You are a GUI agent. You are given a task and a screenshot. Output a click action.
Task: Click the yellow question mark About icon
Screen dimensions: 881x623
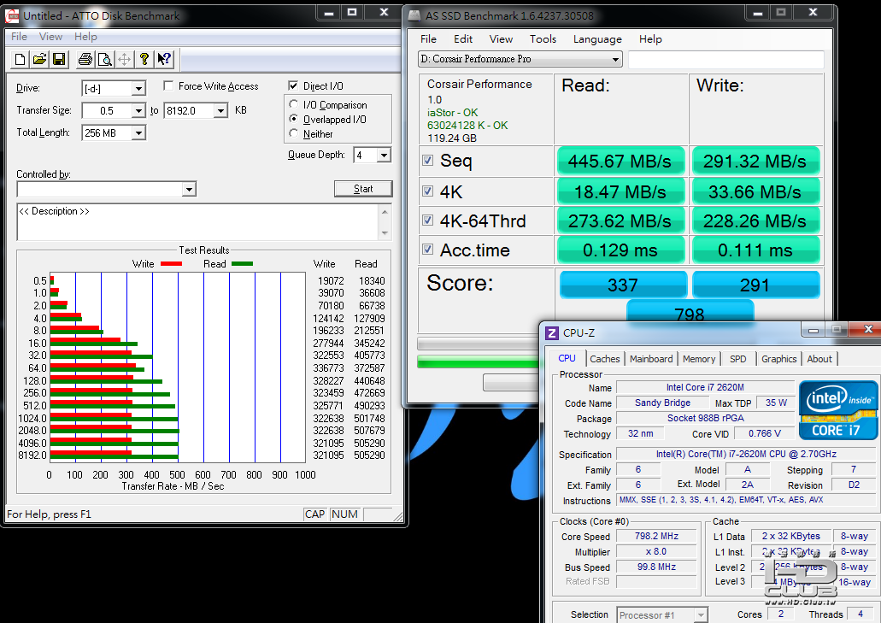144,59
